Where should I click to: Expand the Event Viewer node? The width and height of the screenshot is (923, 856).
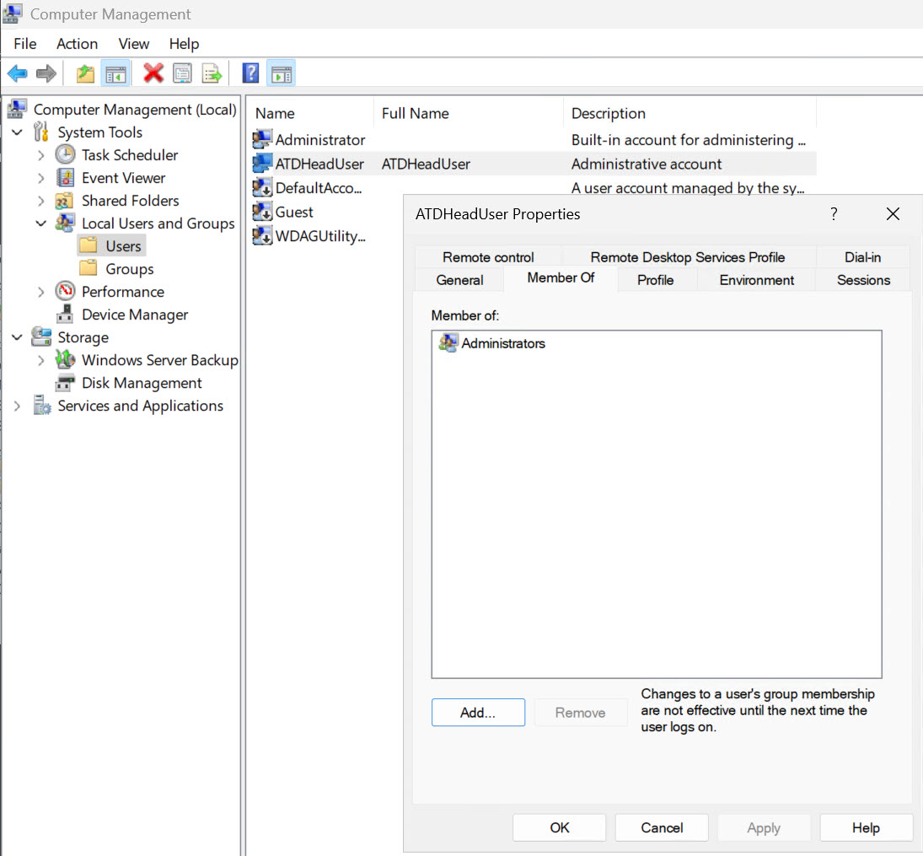(x=40, y=178)
